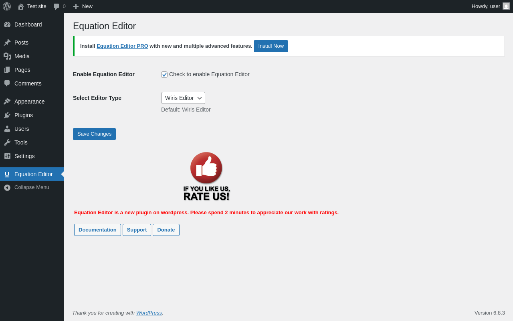Click the Support button

click(137, 230)
